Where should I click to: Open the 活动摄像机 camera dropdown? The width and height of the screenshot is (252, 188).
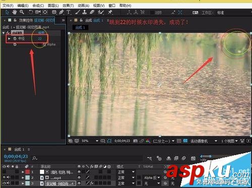204,141
